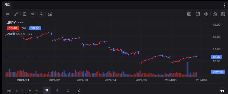Click the 2024/06 date axis label

[x=171, y=80]
